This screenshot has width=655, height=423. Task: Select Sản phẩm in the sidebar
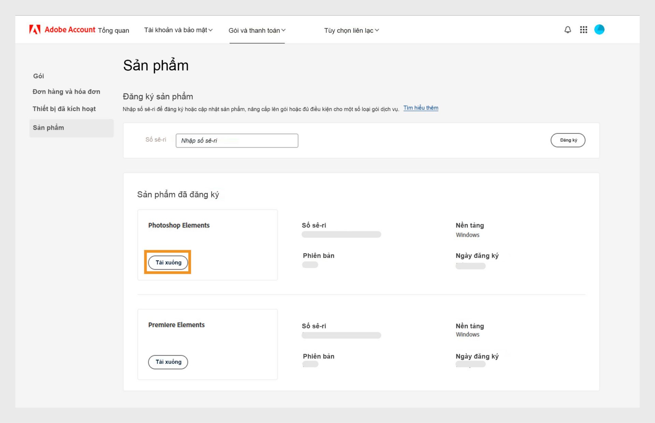coord(48,128)
